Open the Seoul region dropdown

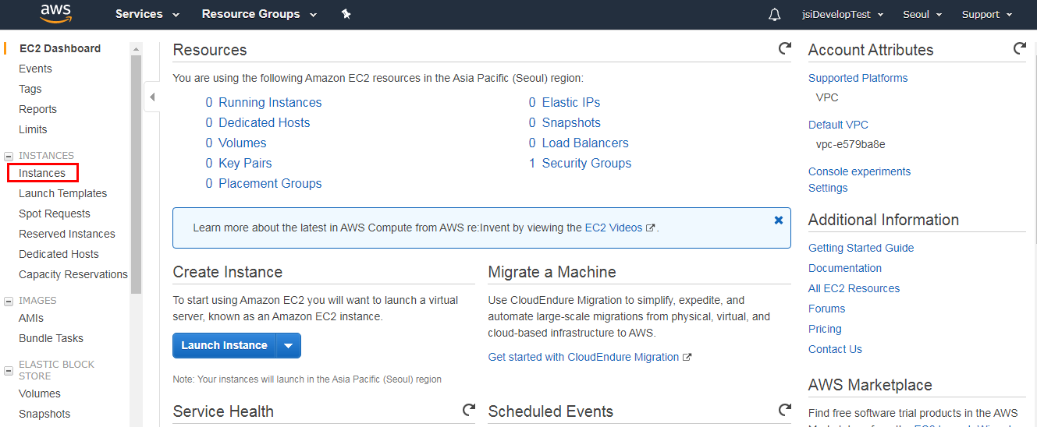(922, 15)
